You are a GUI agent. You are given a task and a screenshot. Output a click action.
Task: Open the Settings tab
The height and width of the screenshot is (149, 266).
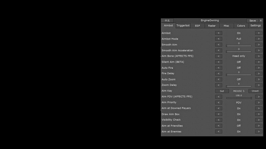(255, 26)
